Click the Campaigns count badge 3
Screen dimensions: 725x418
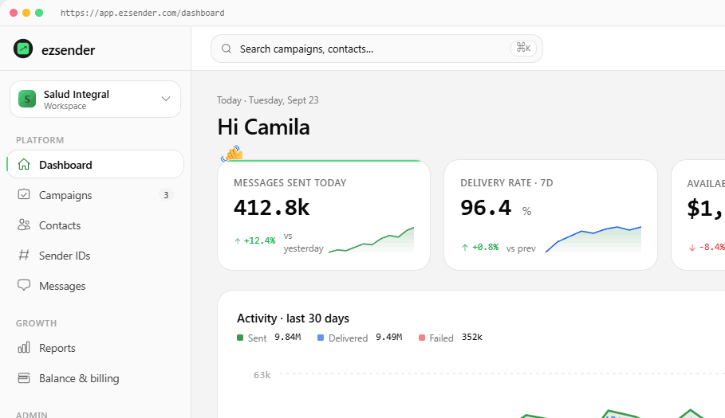click(x=166, y=195)
